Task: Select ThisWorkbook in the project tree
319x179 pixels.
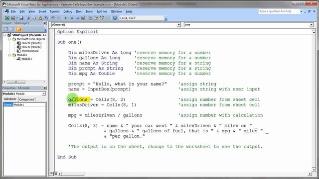Action: click(30, 51)
